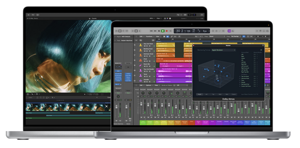Open the Sends on Faders Off dropdown
The width and height of the screenshot is (300, 148).
(x=182, y=85)
